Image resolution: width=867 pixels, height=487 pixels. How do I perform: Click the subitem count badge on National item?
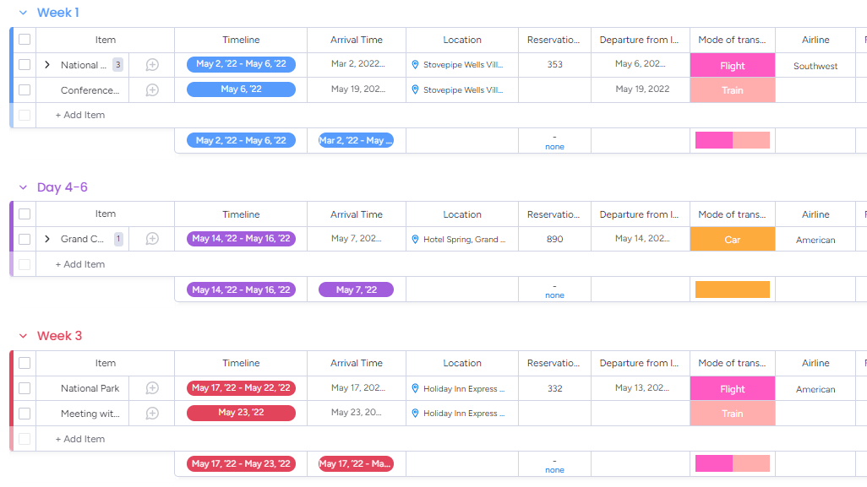click(117, 64)
